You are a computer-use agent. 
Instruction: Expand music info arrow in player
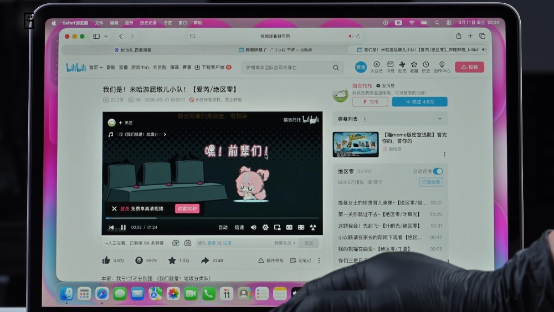coord(165,134)
